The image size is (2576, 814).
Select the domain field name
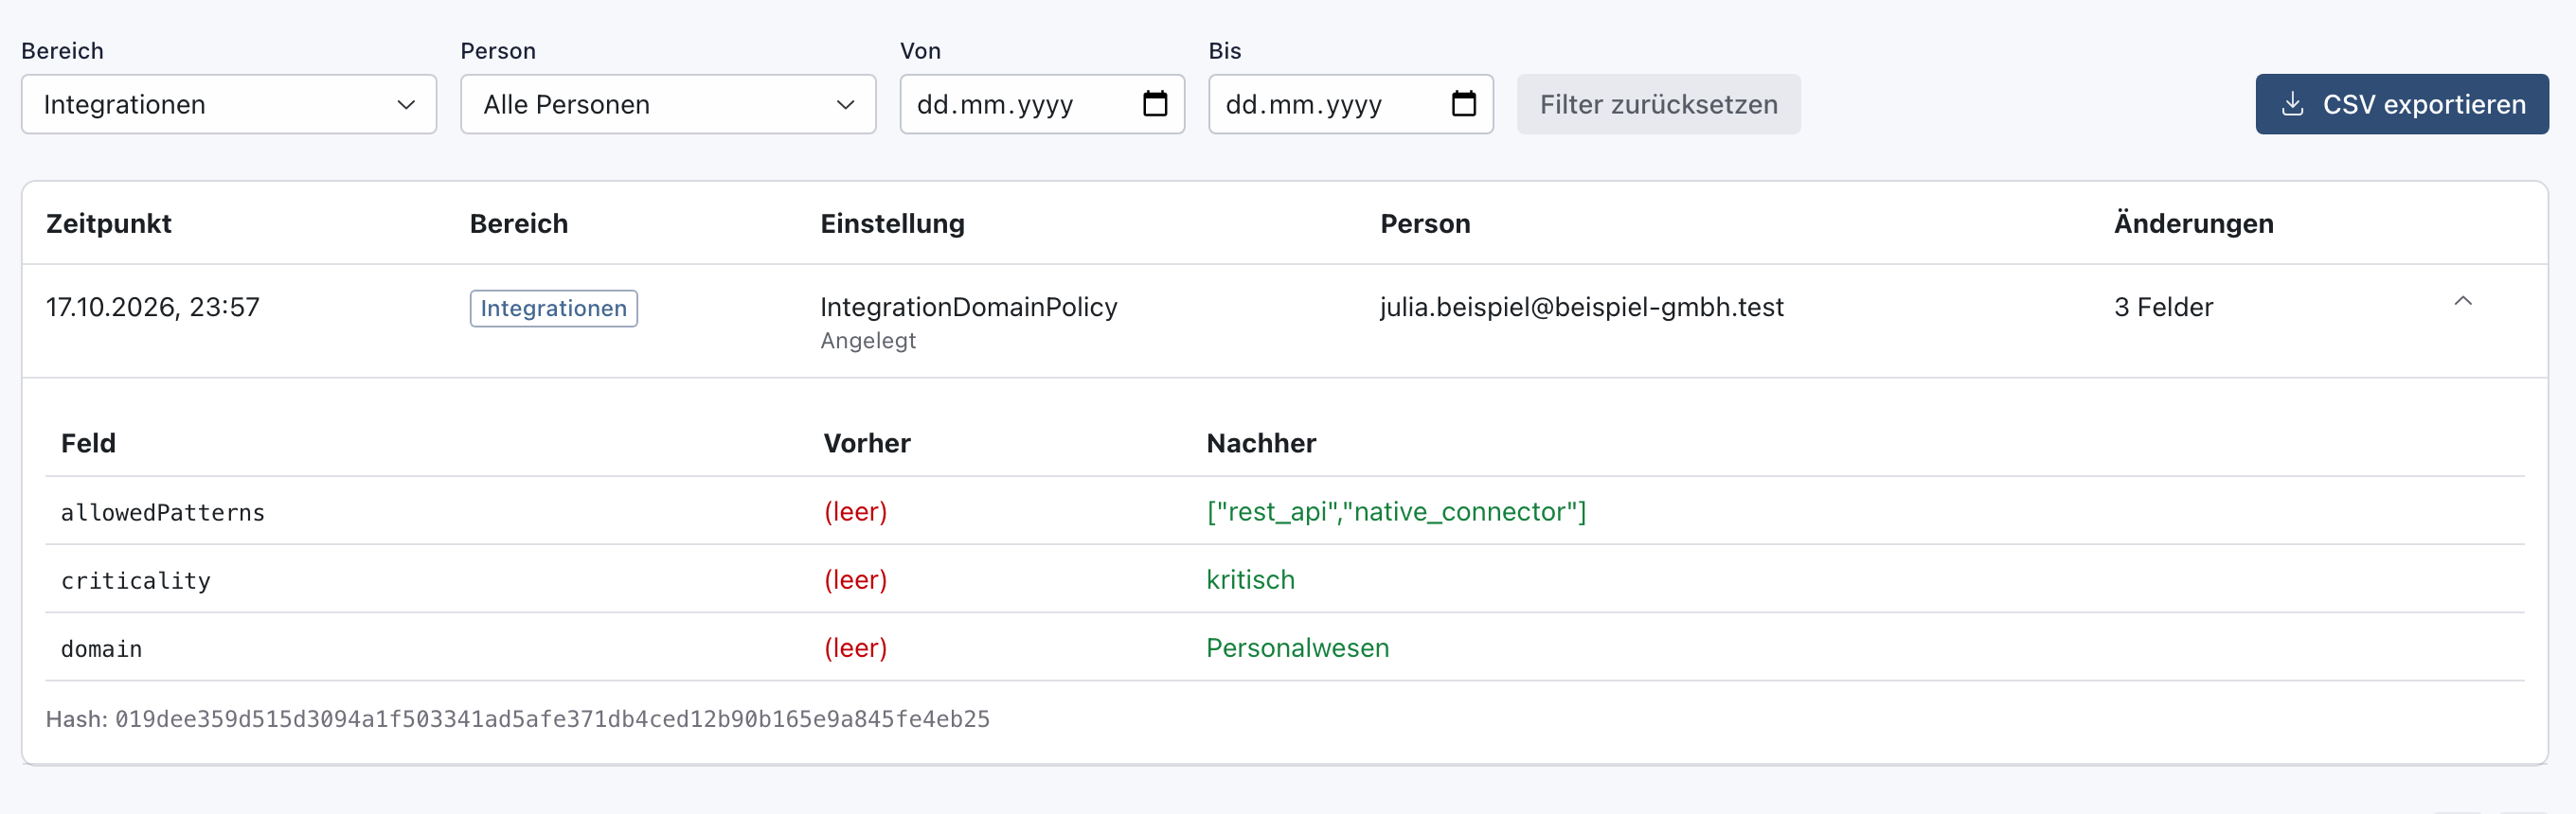(x=102, y=649)
